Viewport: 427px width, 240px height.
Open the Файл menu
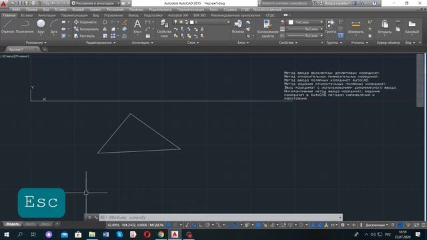[16, 9]
